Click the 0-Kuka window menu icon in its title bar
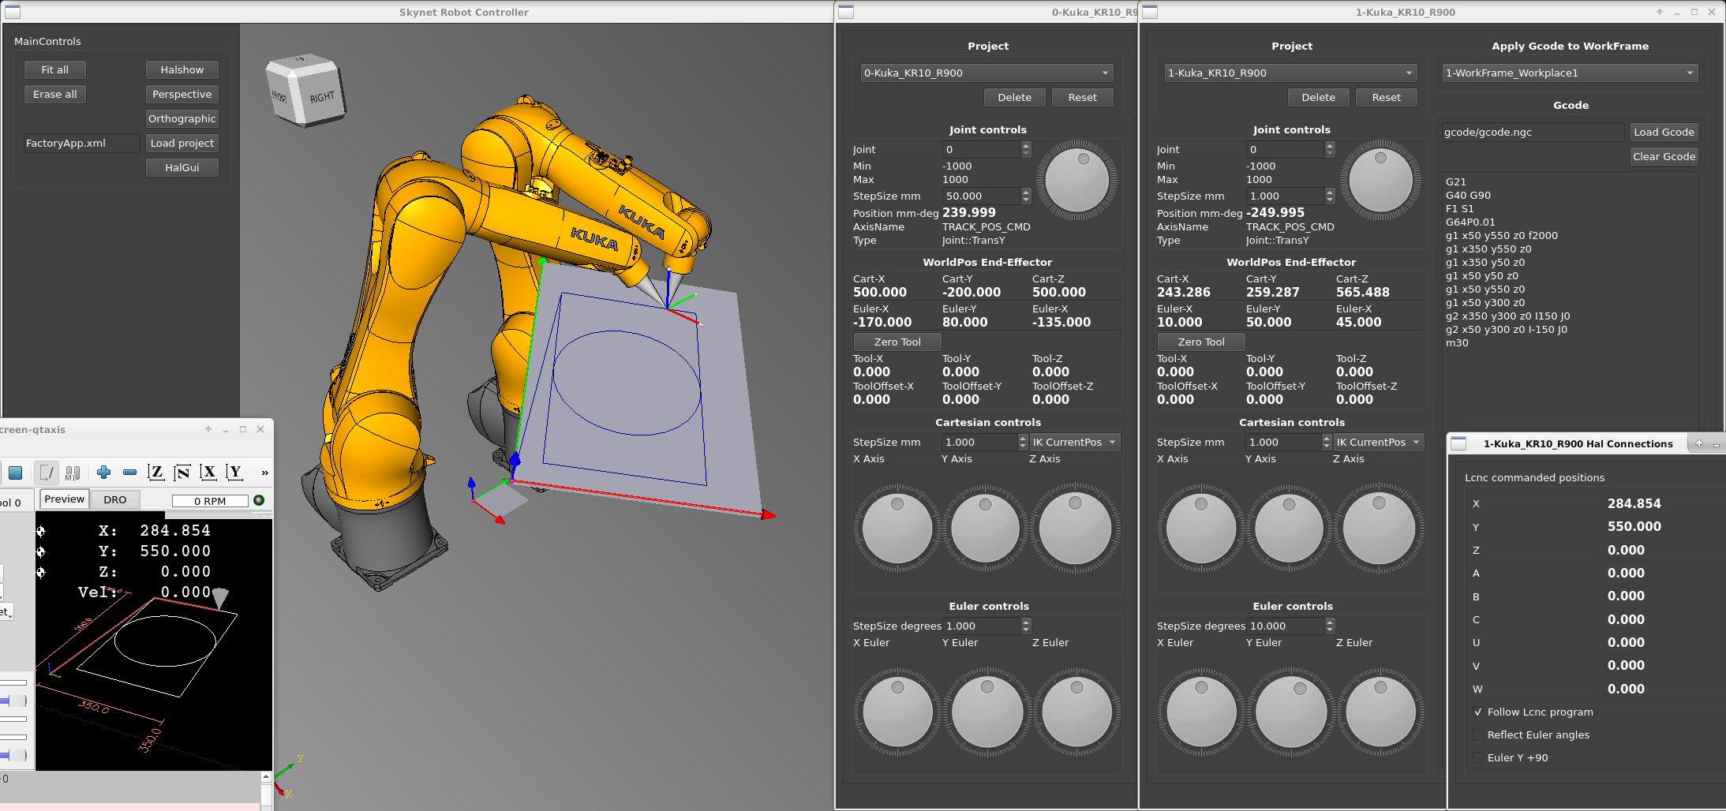Screen dimensions: 1726x811 click(846, 12)
